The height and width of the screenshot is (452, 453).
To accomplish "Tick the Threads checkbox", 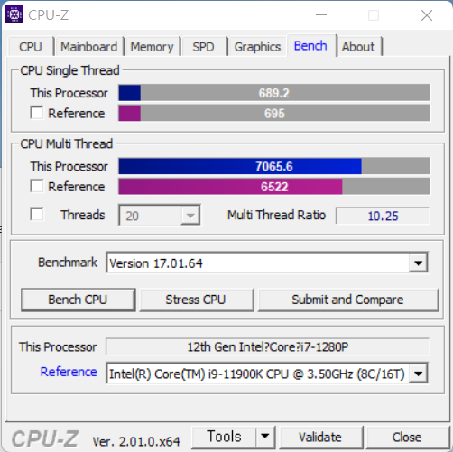I will click(x=37, y=214).
